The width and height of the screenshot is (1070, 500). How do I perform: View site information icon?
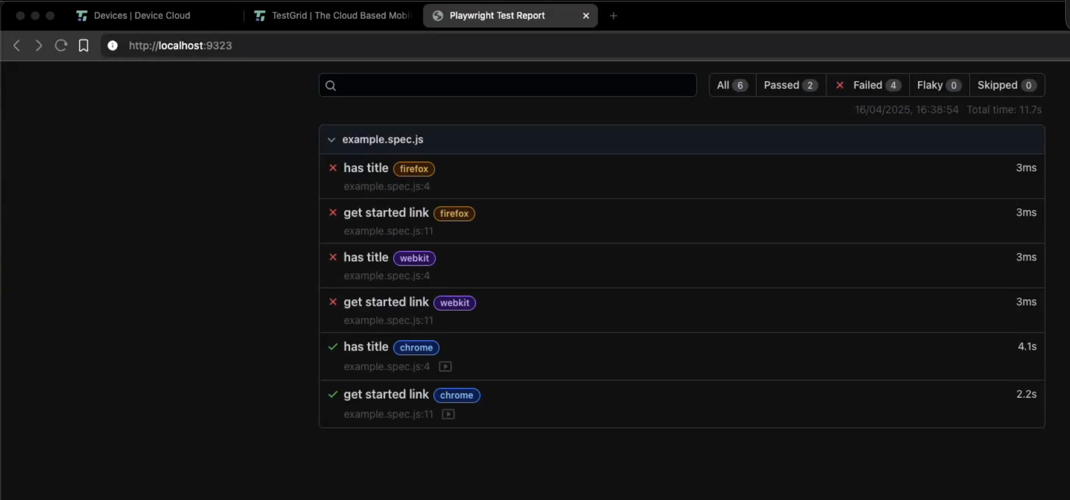click(x=112, y=45)
